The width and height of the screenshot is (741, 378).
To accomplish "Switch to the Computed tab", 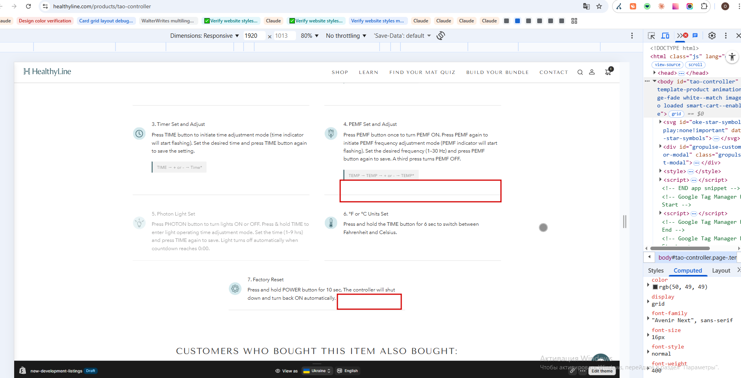I will (x=688, y=271).
